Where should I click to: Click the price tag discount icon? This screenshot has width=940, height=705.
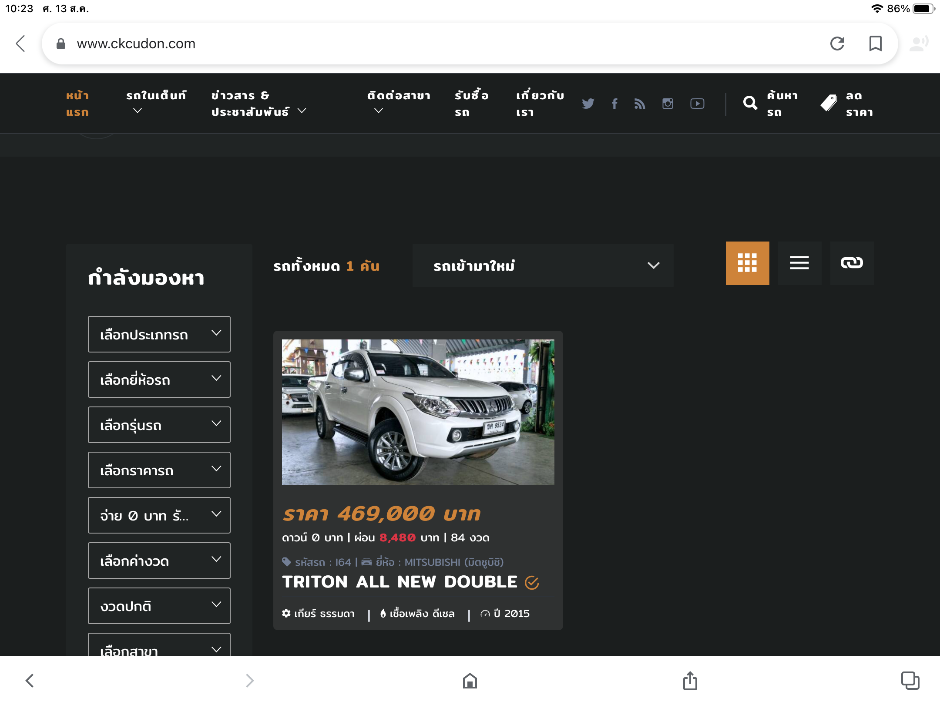coord(829,103)
